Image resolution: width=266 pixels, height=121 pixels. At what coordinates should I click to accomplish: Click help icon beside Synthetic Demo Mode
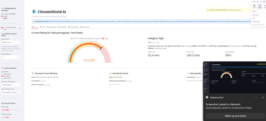click(20, 28)
